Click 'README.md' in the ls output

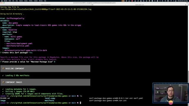5,98
